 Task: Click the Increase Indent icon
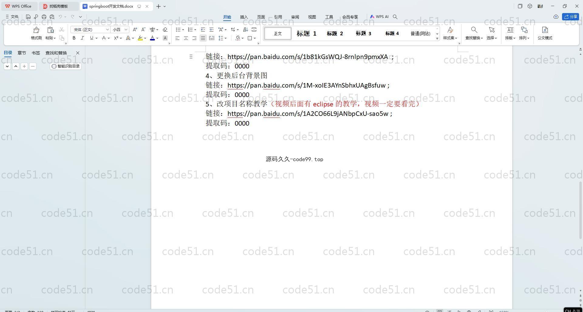[211, 29]
